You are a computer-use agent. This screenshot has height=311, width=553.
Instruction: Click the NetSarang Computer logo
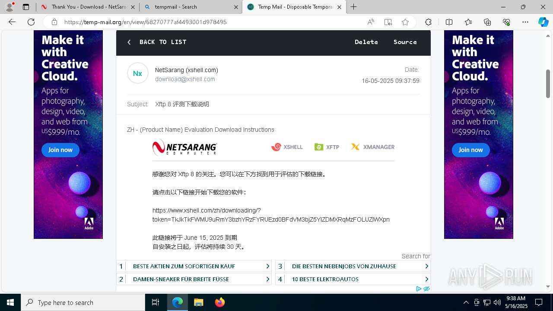click(185, 147)
